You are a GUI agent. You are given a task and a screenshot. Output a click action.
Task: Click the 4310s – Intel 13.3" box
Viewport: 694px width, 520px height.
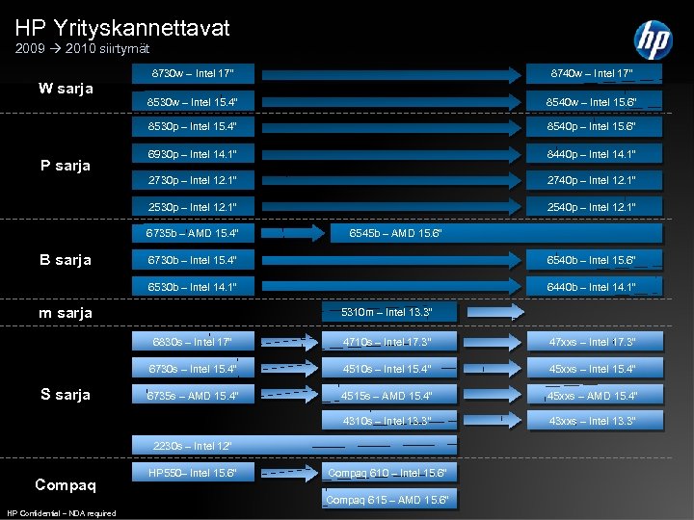click(x=389, y=420)
